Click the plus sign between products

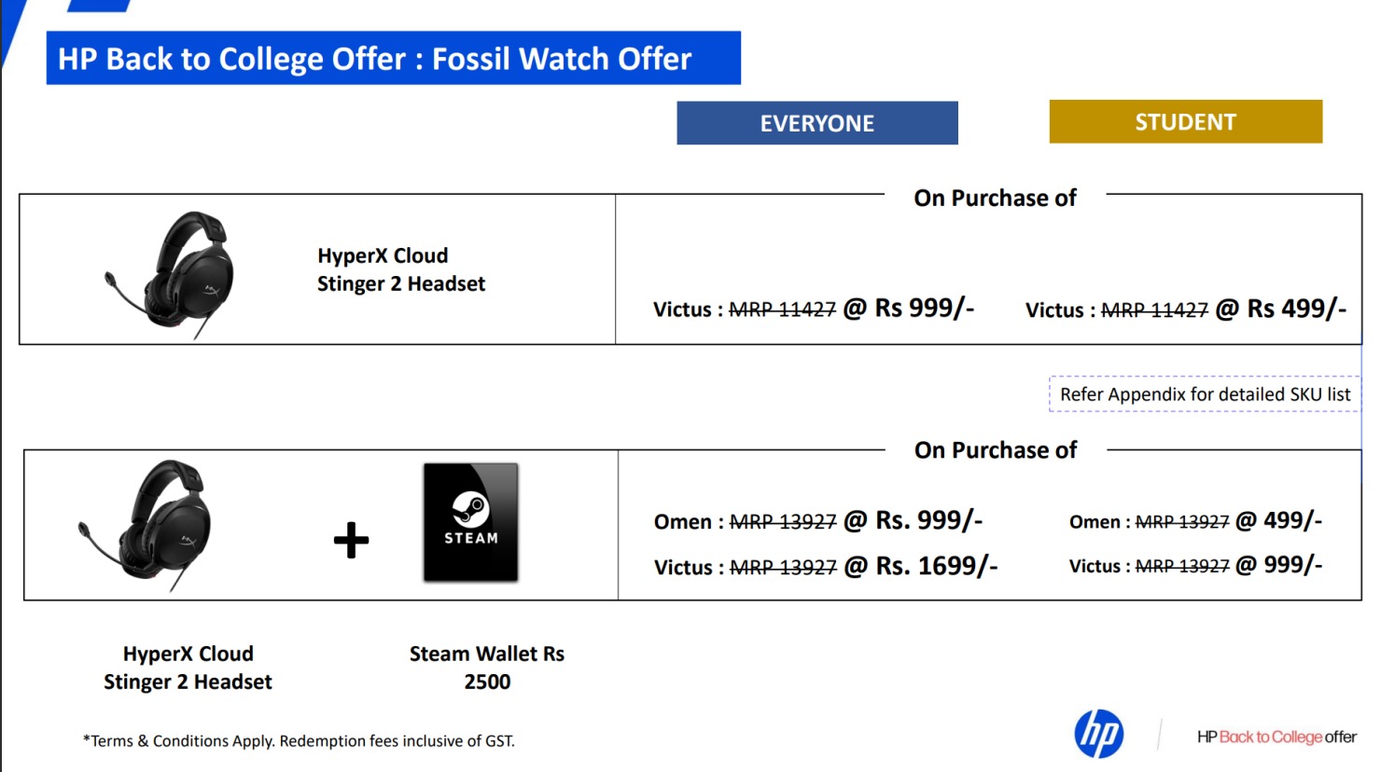(x=351, y=540)
